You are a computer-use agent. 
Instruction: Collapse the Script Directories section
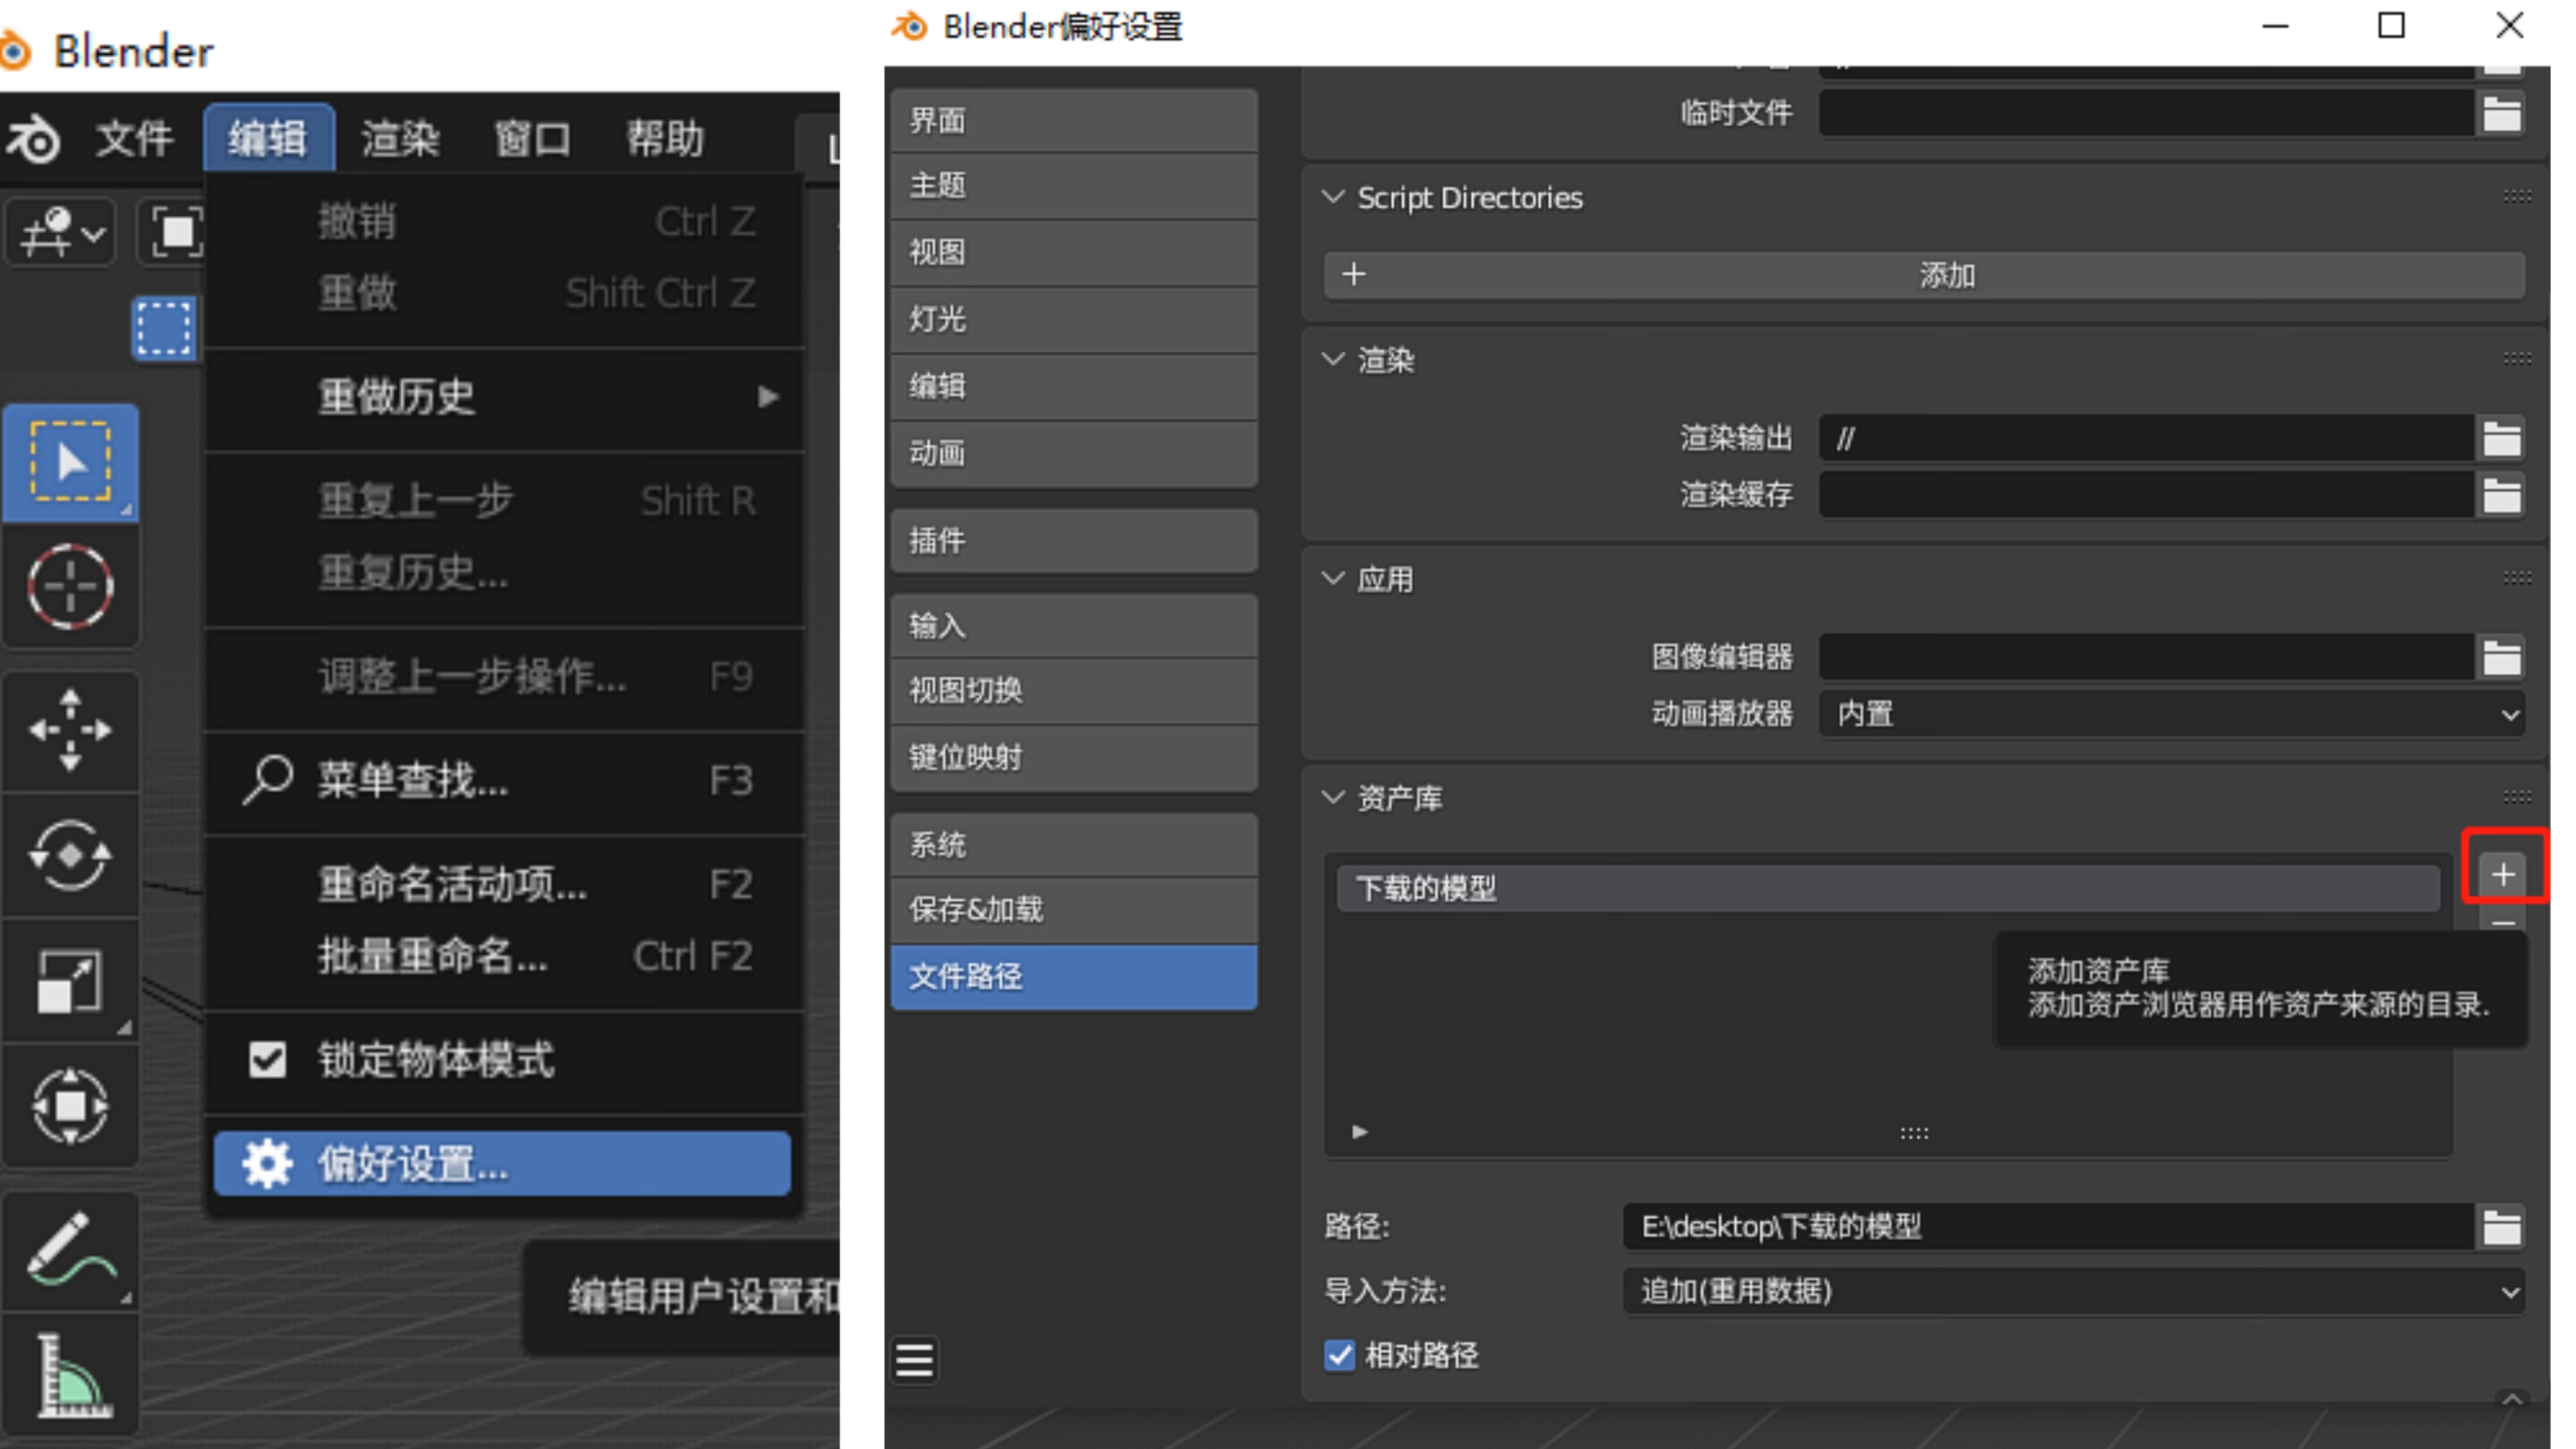1333,197
